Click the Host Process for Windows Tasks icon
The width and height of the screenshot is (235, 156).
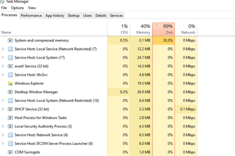click(x=10, y=118)
